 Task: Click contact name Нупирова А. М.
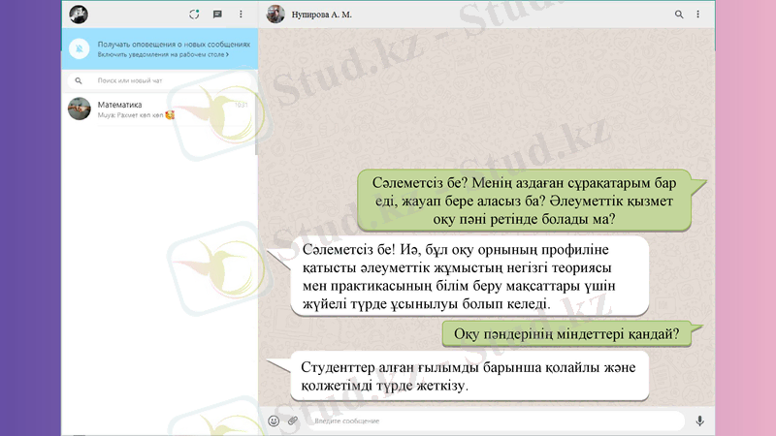tap(322, 15)
